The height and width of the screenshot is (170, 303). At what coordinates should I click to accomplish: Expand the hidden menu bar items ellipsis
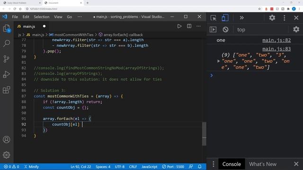(80, 17)
